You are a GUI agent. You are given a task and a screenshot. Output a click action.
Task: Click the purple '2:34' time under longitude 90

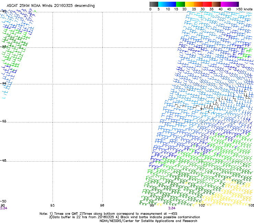(x=3, y=208)
